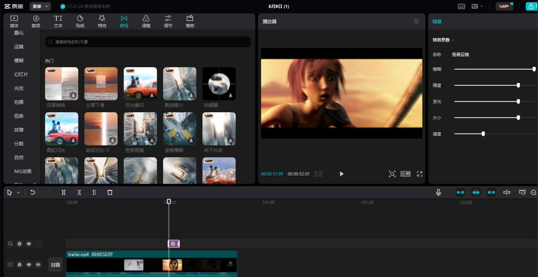Toggle lock on the effects track

(19, 244)
